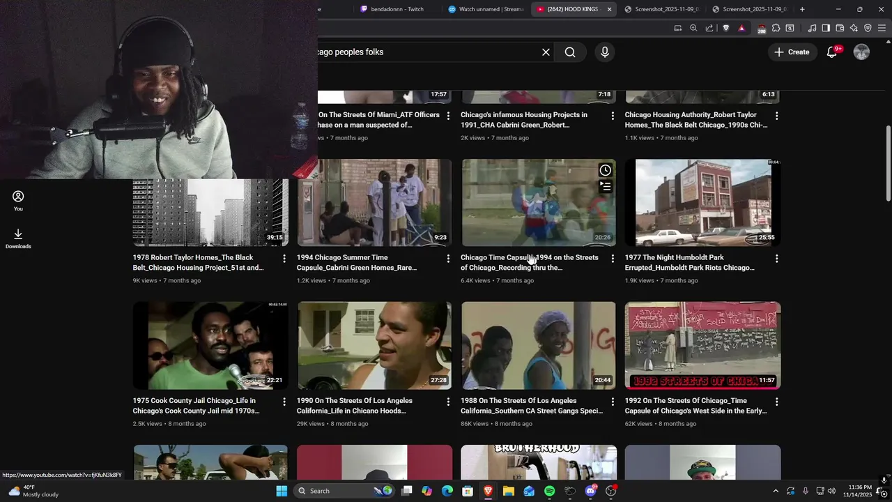Start voice search with the microphone
The width and height of the screenshot is (892, 502).
click(605, 52)
